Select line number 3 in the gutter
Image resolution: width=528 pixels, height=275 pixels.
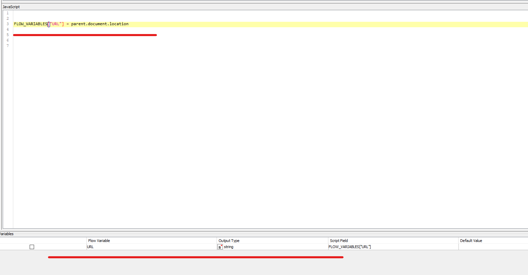[x=7, y=24]
